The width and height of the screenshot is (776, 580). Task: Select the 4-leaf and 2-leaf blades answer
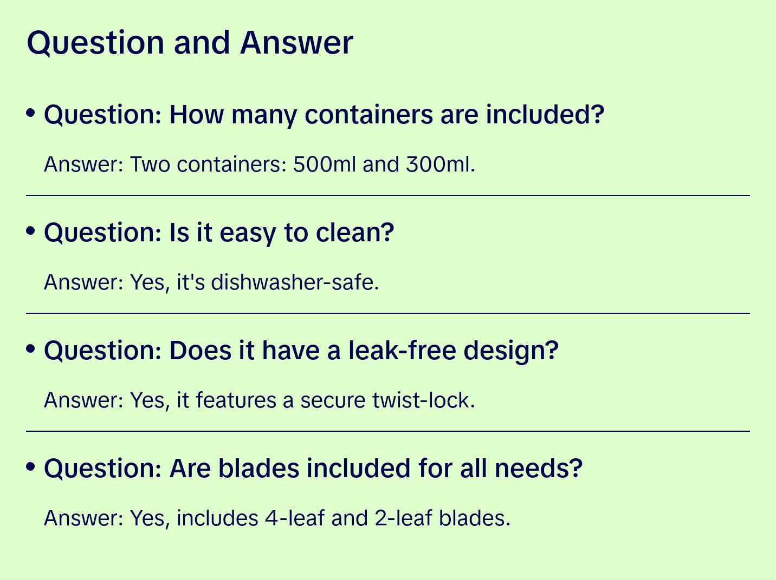coord(277,518)
